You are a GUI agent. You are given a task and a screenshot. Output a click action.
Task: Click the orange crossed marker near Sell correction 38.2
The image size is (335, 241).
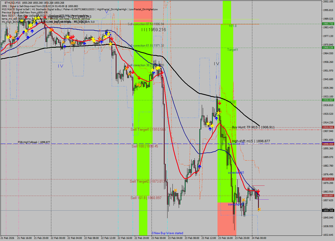point(126,68)
